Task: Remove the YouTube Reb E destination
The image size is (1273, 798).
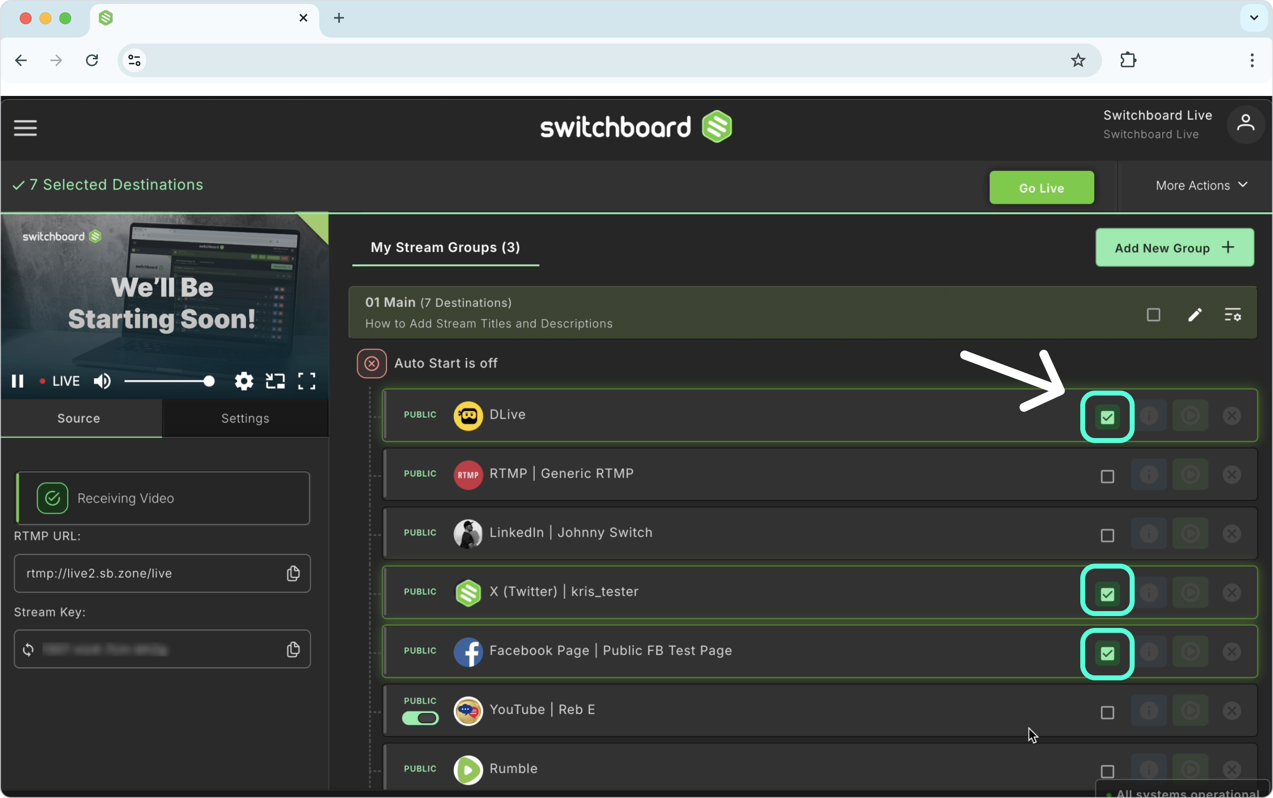Action: coord(1232,711)
